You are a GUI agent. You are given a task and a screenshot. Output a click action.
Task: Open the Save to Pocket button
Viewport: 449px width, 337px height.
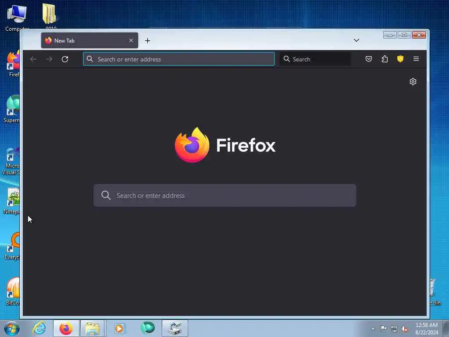pos(368,59)
